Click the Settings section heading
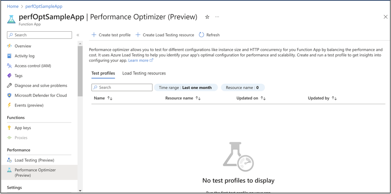This screenshot has height=194, width=391. click(x=14, y=187)
